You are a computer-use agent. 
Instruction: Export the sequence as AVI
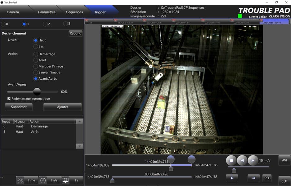(x=284, y=160)
